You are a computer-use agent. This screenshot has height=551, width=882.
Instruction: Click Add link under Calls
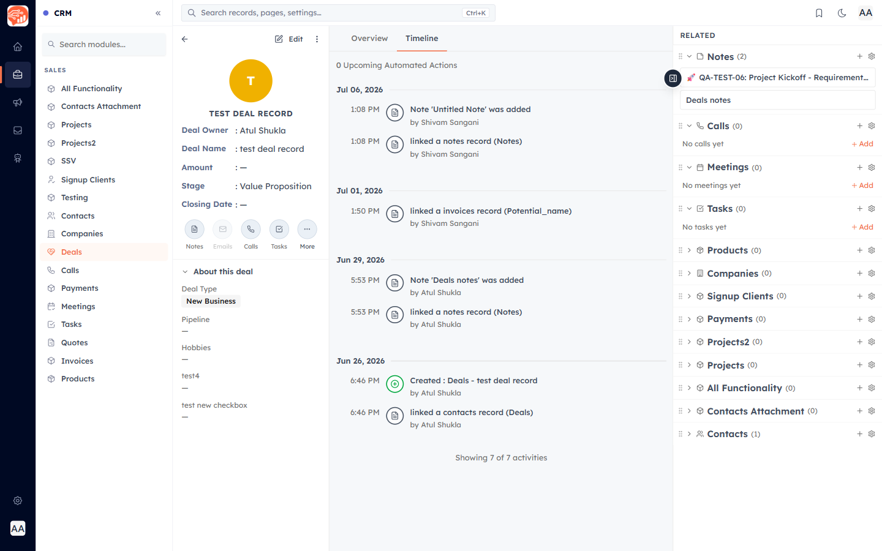point(862,144)
